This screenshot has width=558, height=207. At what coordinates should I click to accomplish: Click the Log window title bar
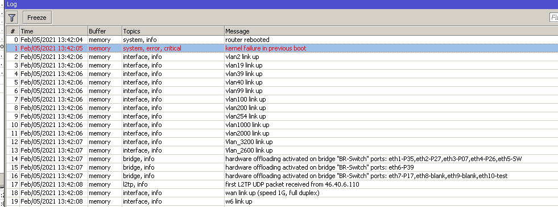282,5
